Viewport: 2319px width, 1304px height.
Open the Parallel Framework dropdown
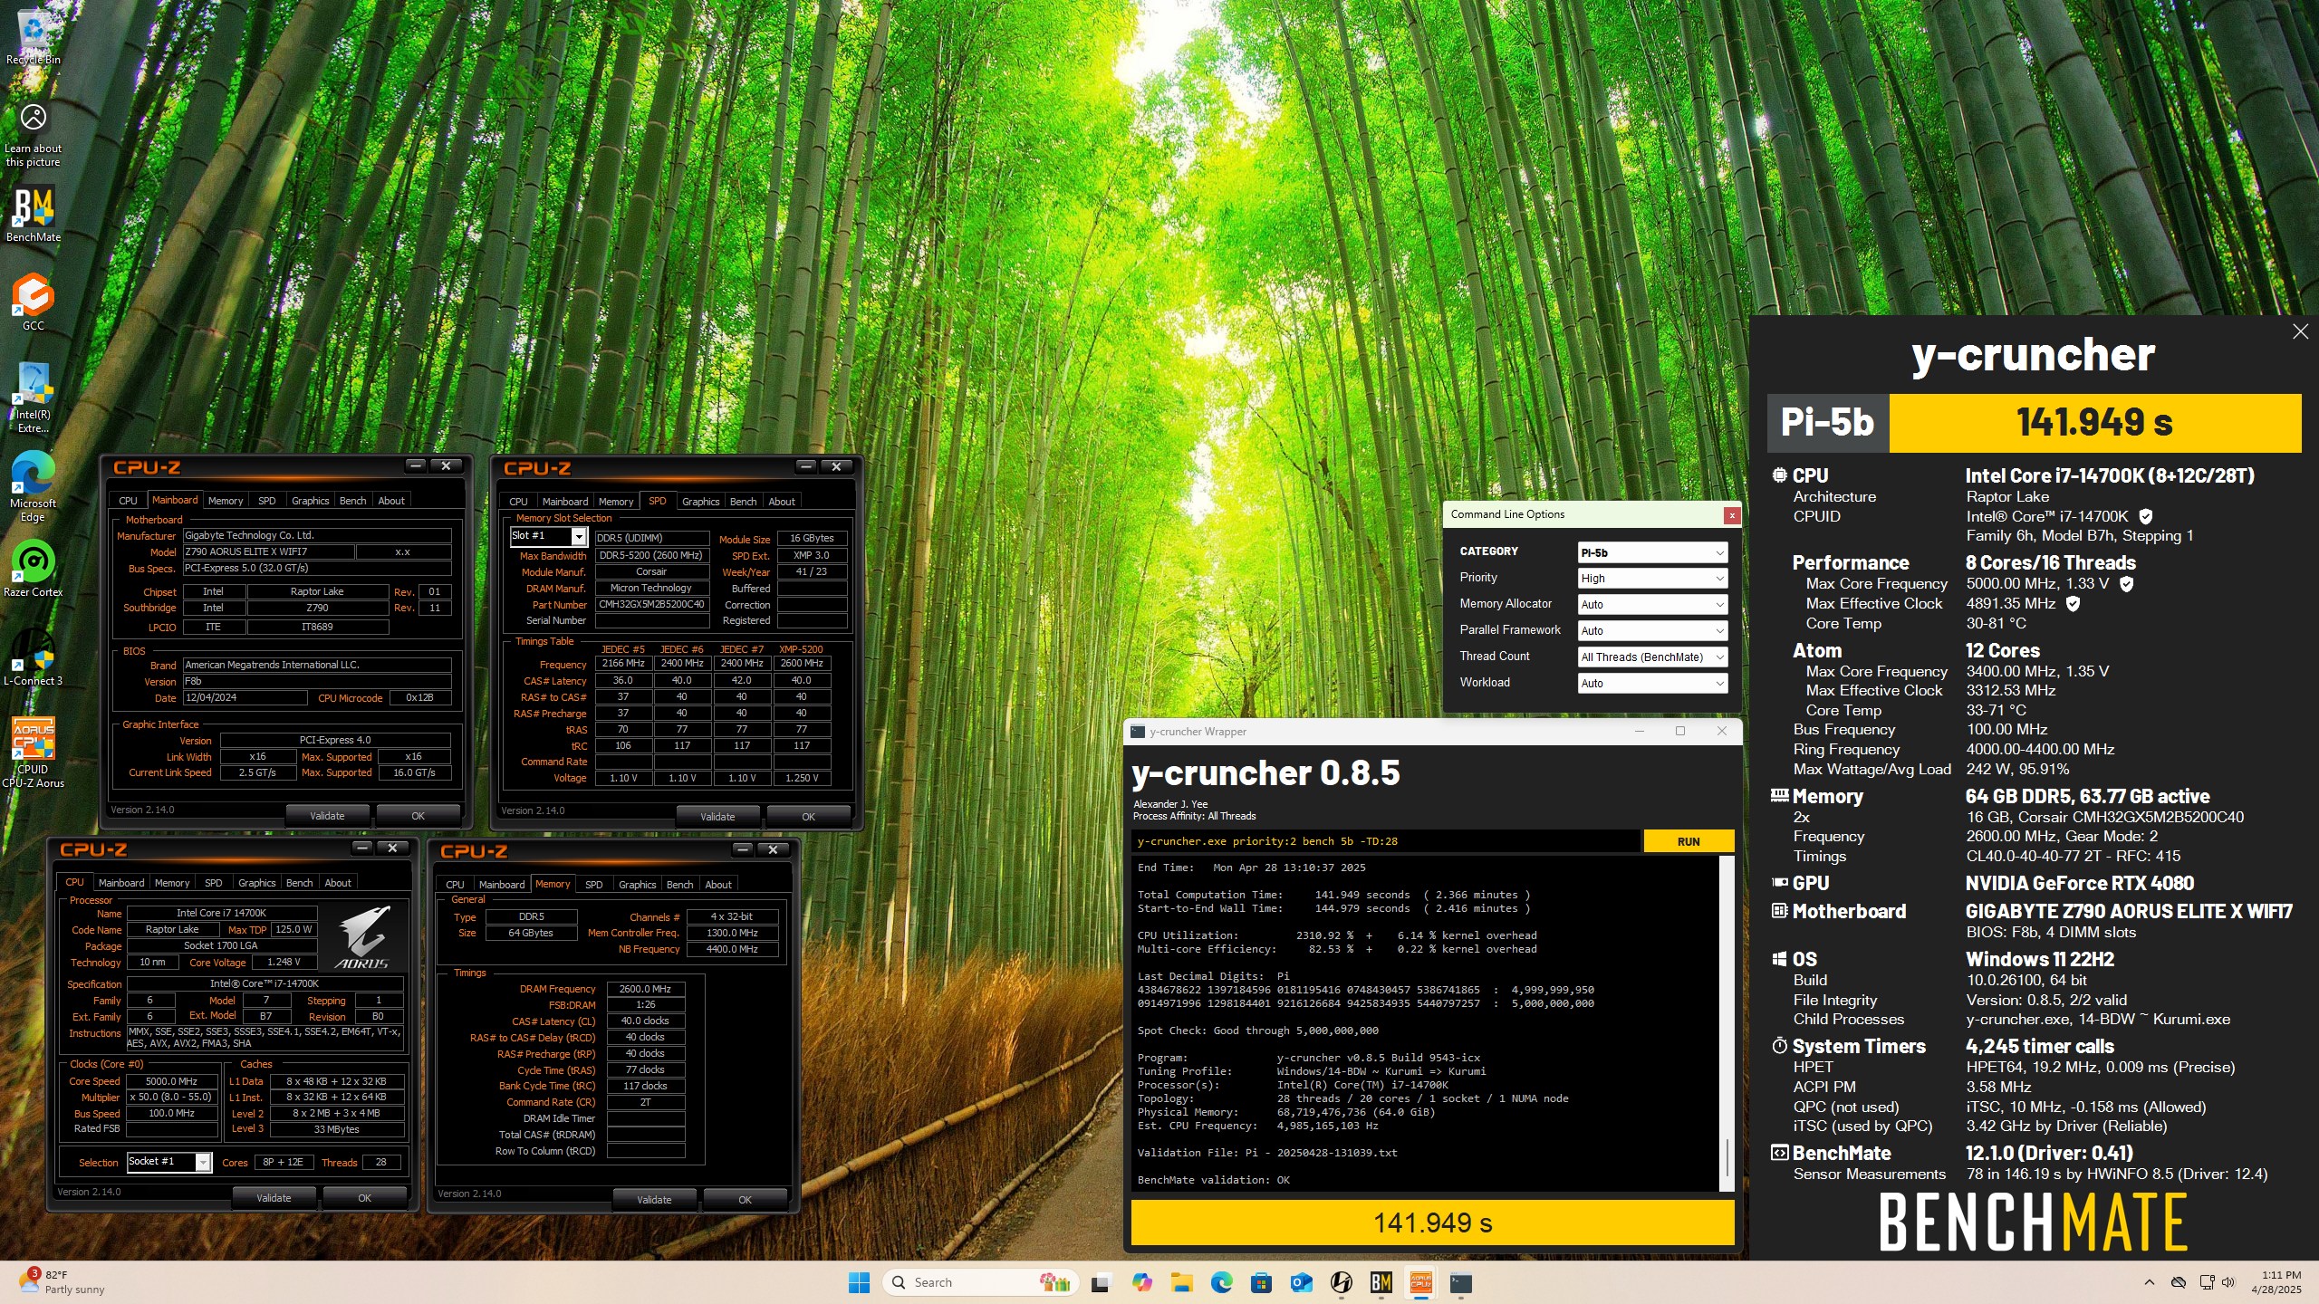pos(1652,631)
